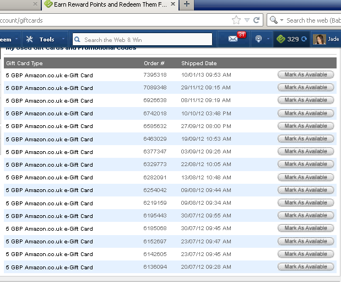Select order number 6185068 text
Viewport: 341px width, 282px height.
tap(155, 228)
